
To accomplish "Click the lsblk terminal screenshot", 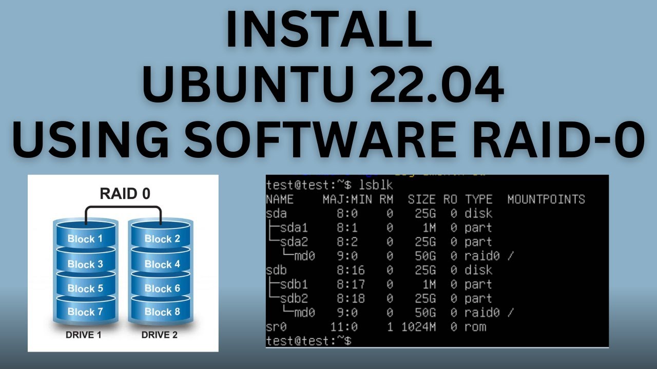I will 437,261.
